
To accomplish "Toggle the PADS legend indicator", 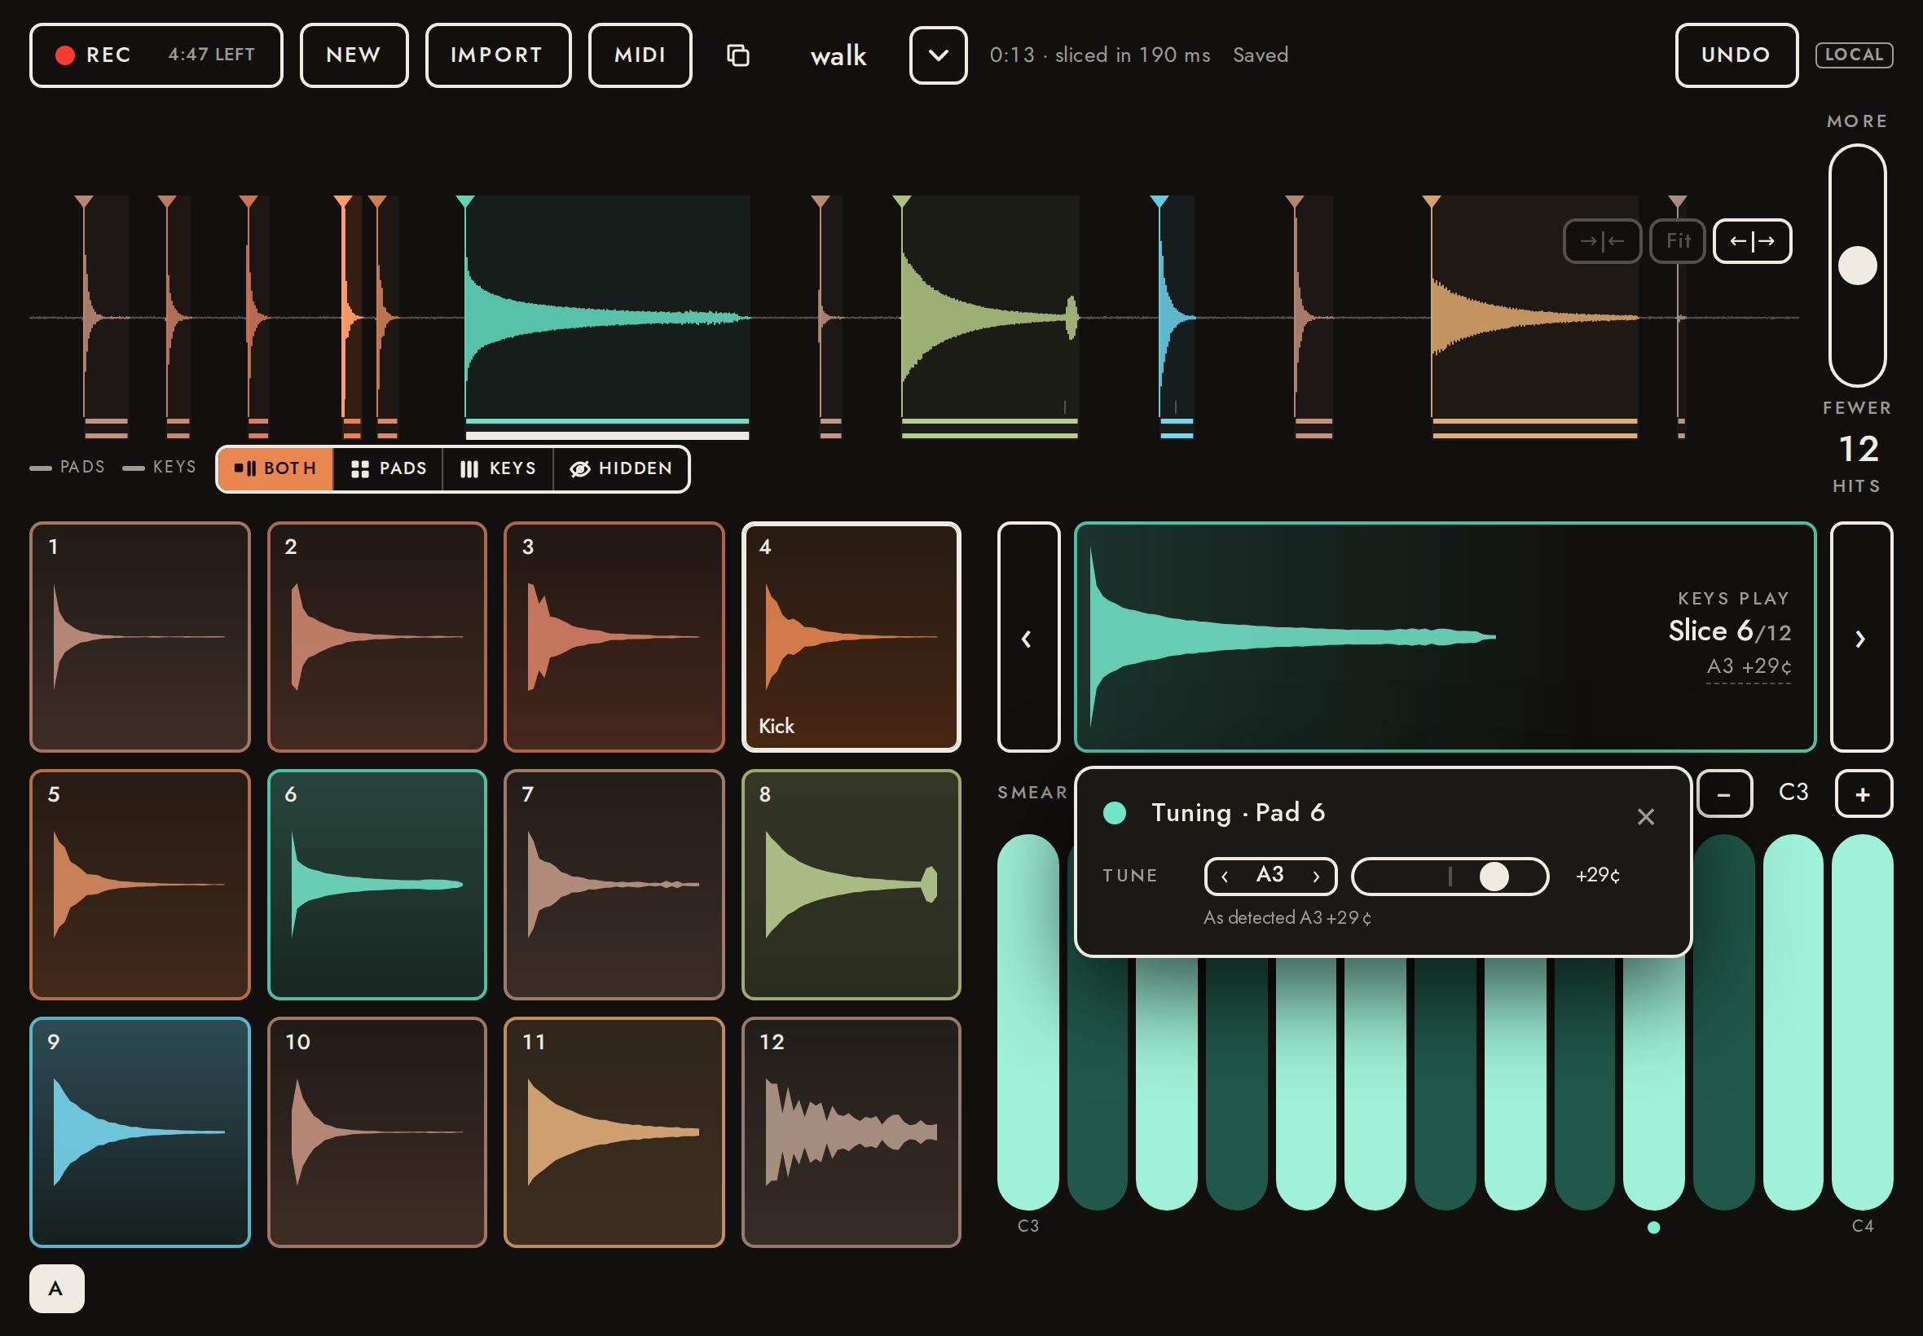I will (68, 467).
